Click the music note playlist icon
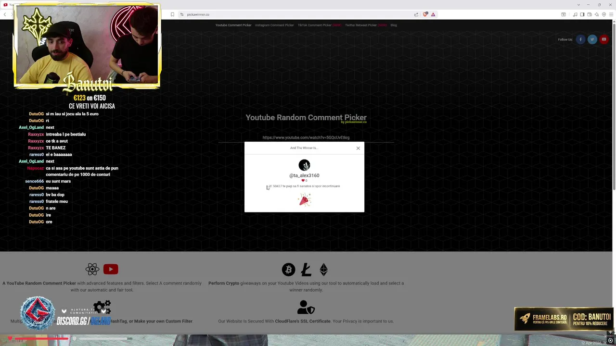The height and width of the screenshot is (346, 616). 575,14
